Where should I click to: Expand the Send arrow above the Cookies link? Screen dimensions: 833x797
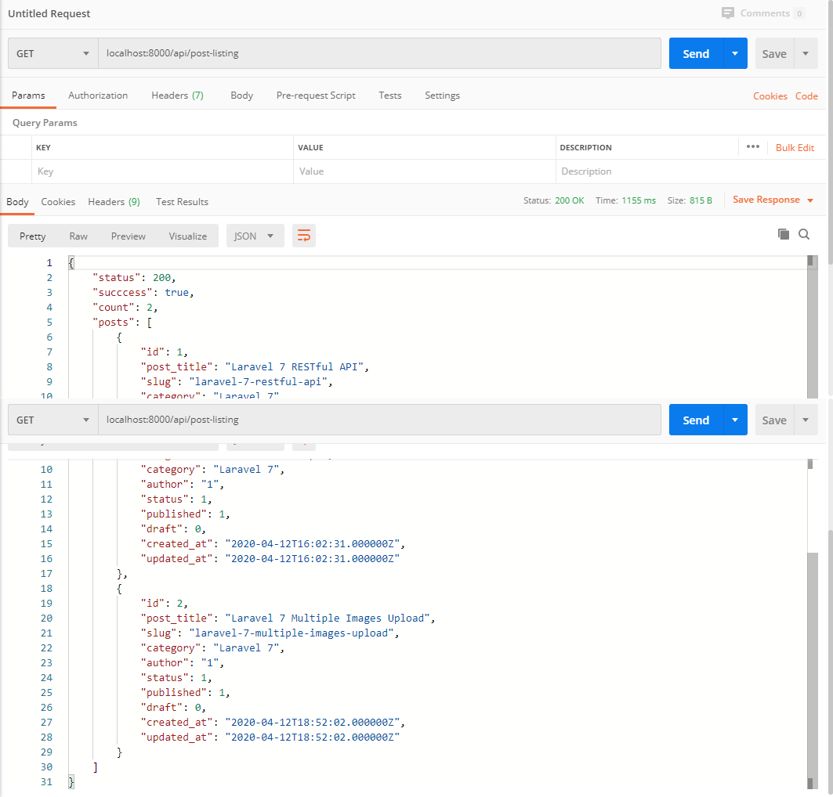pyautogui.click(x=735, y=53)
